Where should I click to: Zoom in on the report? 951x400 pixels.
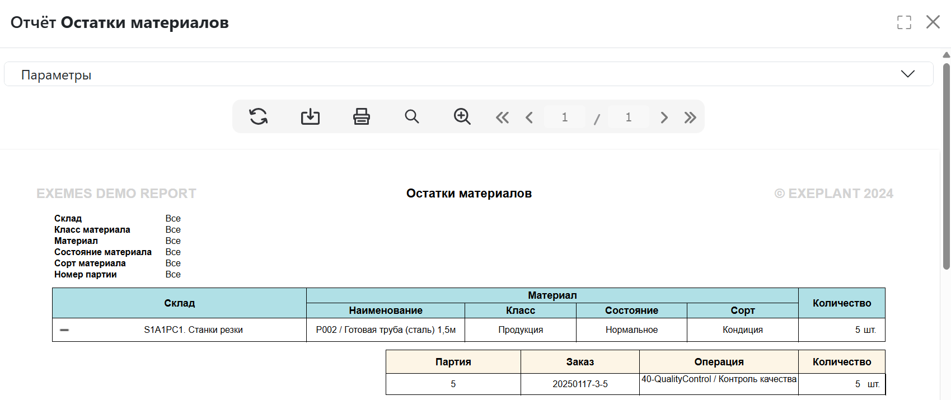[462, 116]
